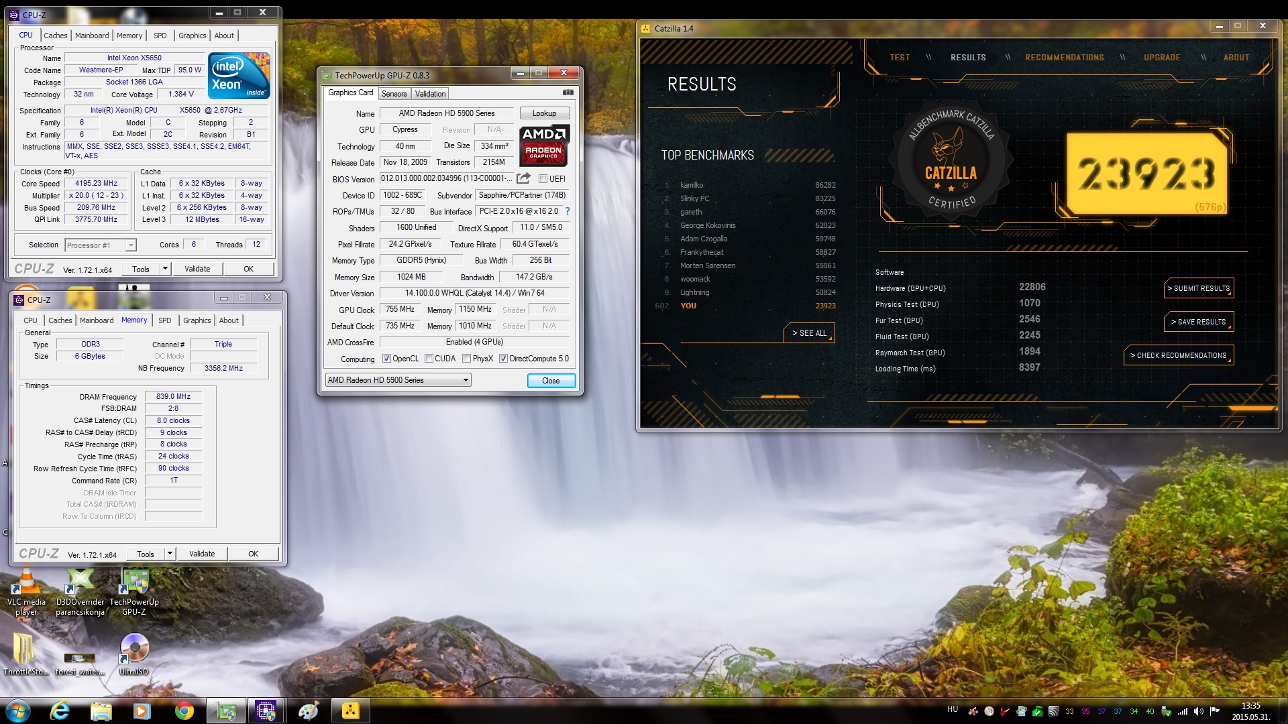Open Paint from the taskbar
The image size is (1288, 724).
(308, 711)
